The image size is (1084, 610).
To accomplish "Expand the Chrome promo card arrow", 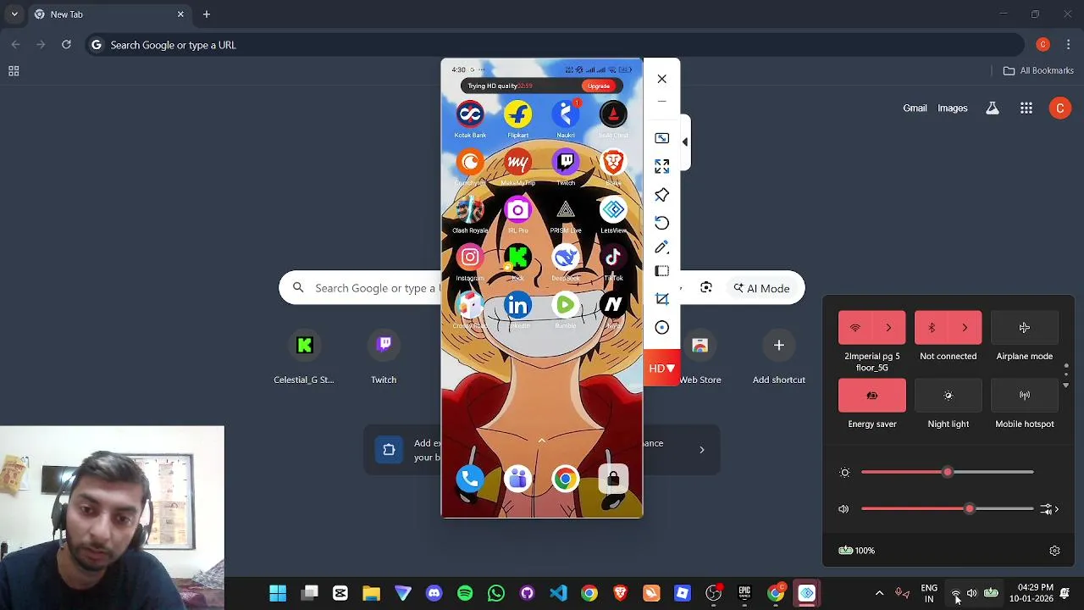I will click(x=701, y=450).
